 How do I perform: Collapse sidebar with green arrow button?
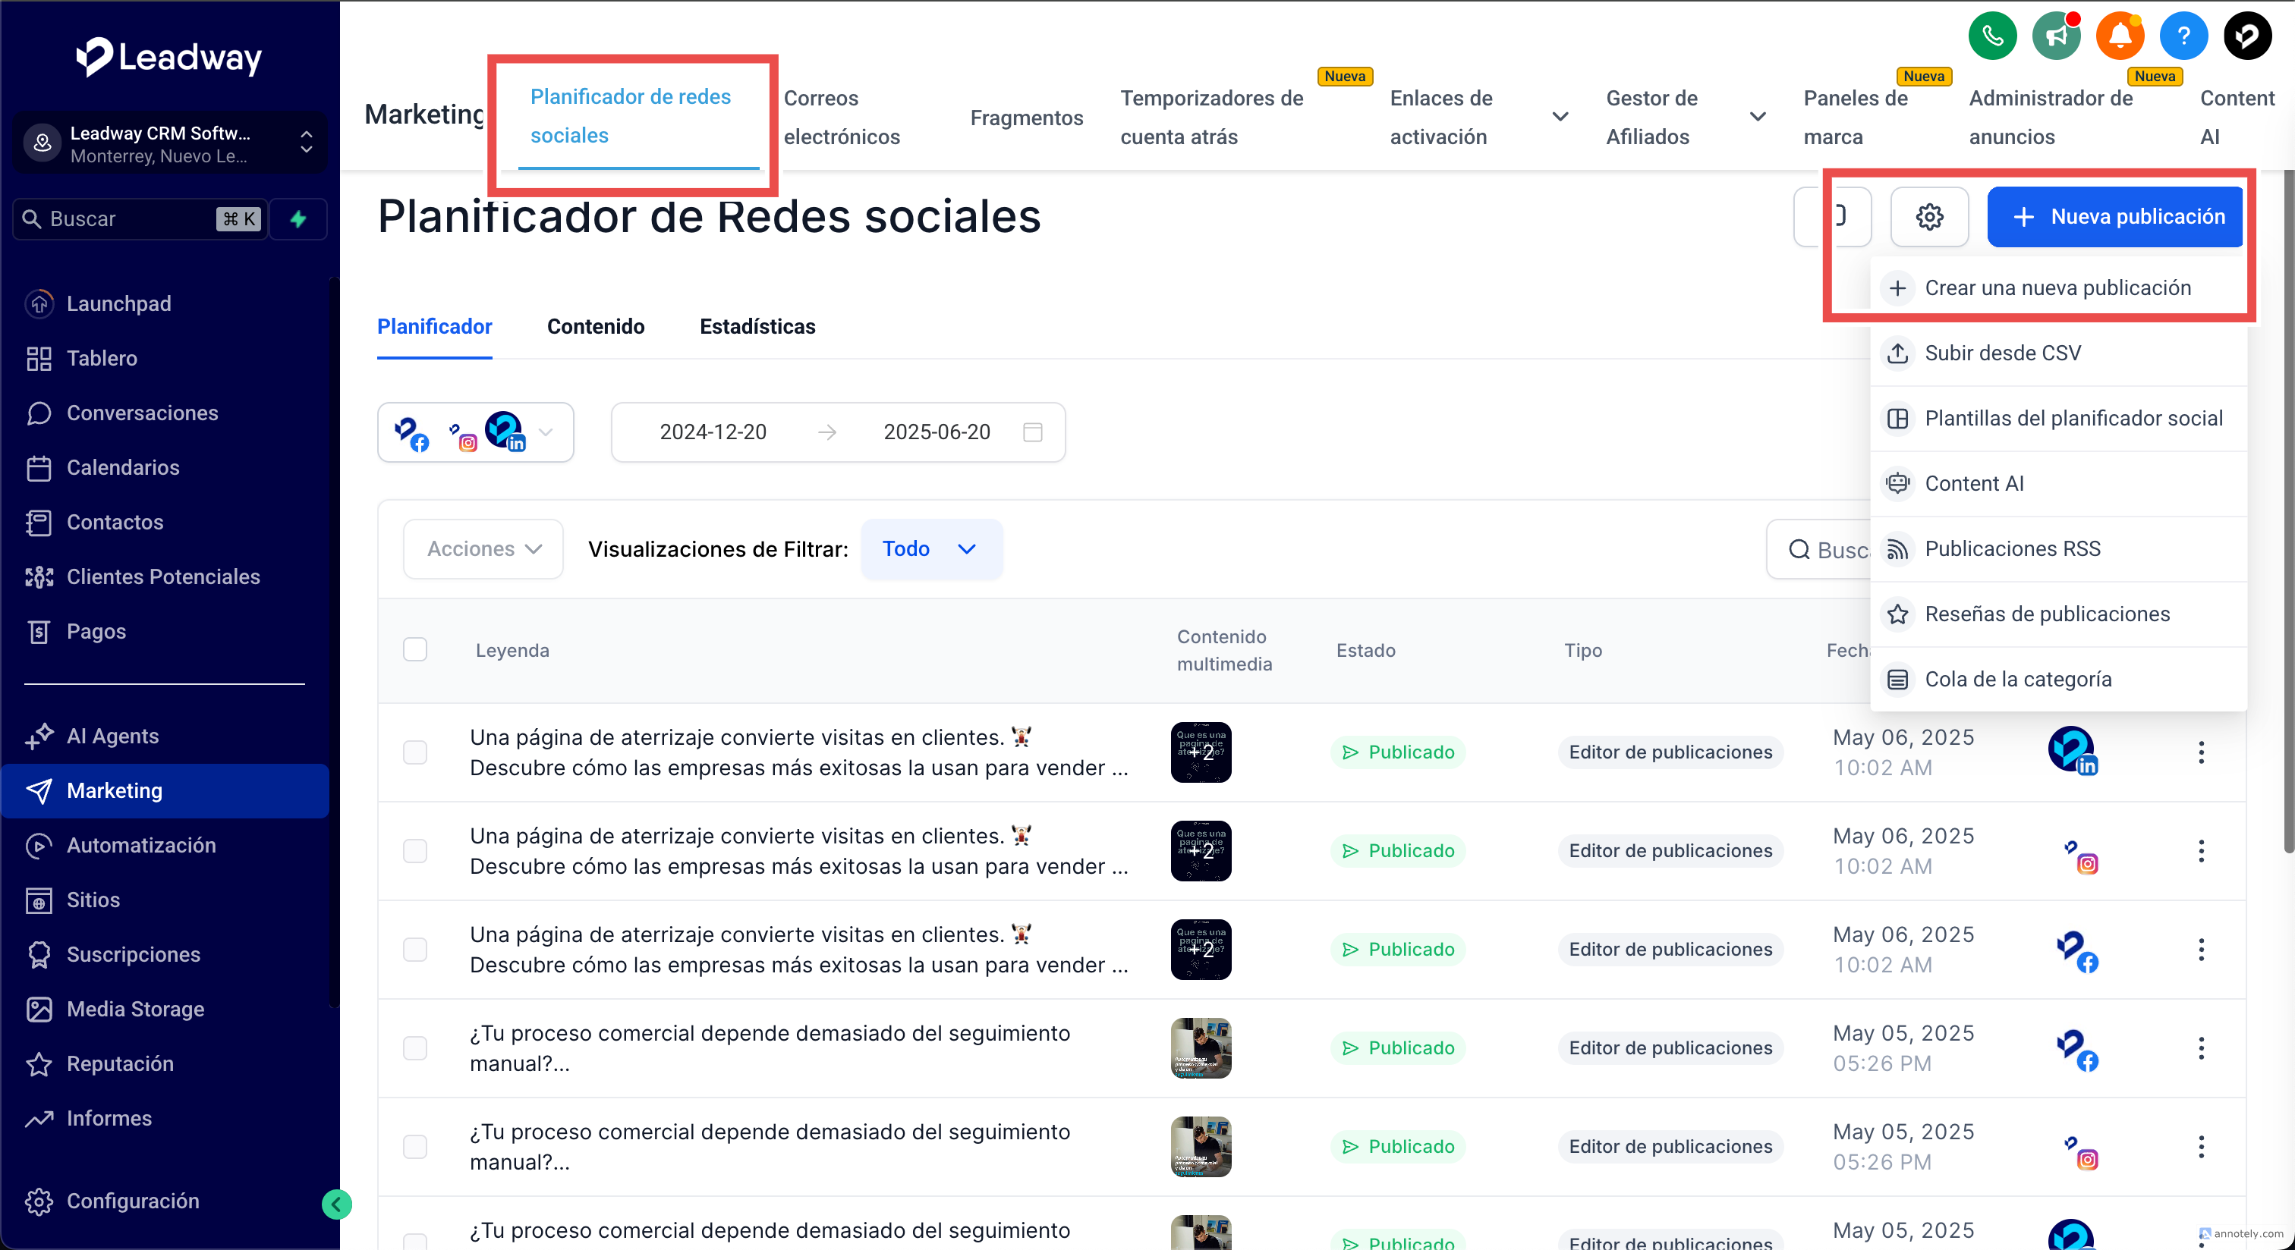337,1204
